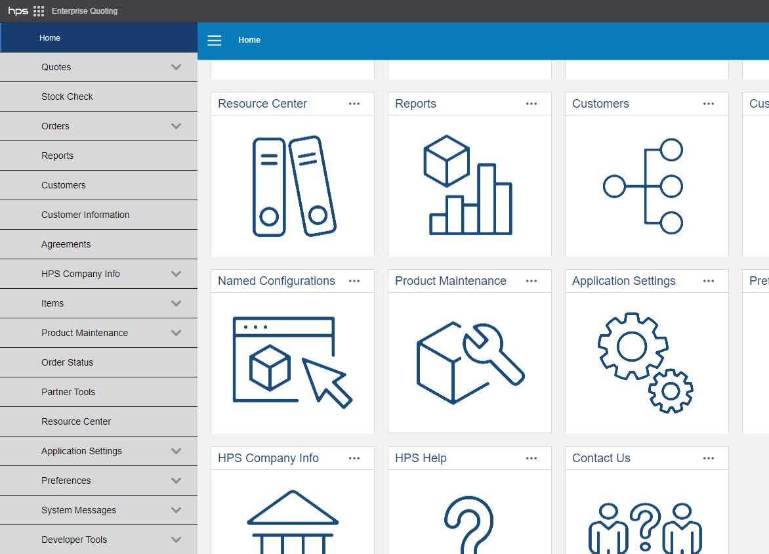Open the Customers hierarchy icon
Viewport: 769px width, 554px height.
pos(643,186)
